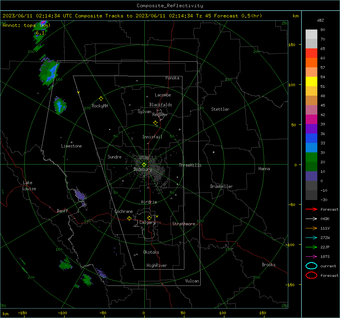Click the 'Annot: tops (km)' label
Screen dimensions: 340x318
26,25
